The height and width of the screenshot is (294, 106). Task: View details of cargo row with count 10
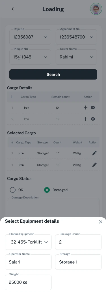[93, 108]
